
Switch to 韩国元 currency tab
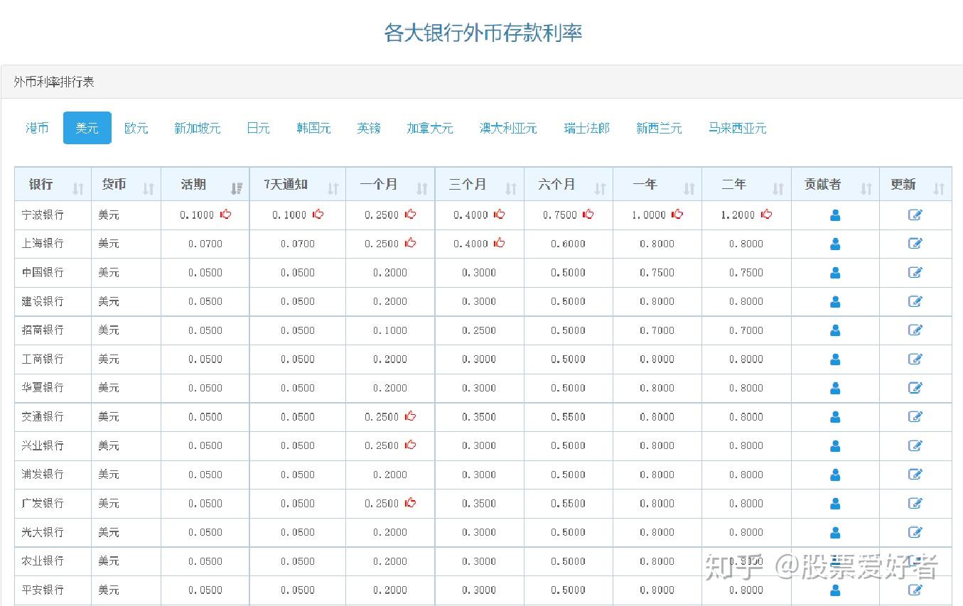tap(314, 128)
